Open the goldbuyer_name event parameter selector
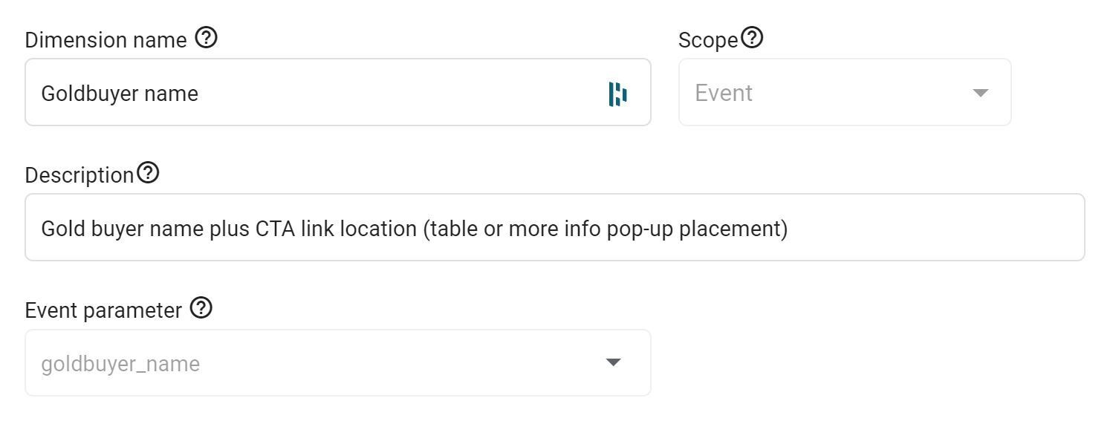 [338, 362]
